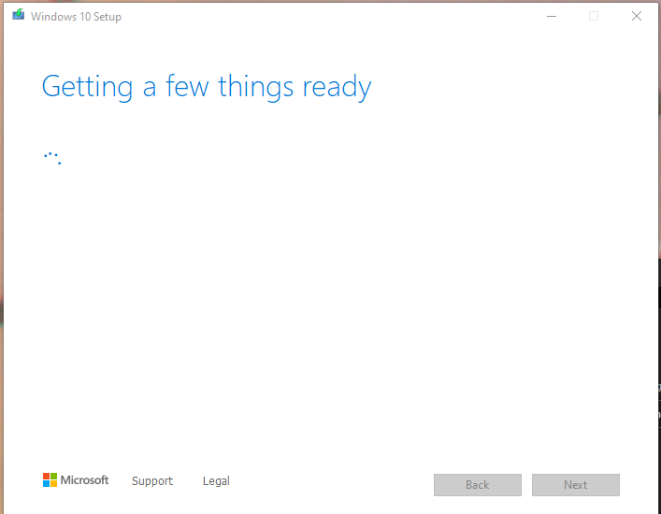Minimize the Windows 10 Setup window

click(x=552, y=17)
